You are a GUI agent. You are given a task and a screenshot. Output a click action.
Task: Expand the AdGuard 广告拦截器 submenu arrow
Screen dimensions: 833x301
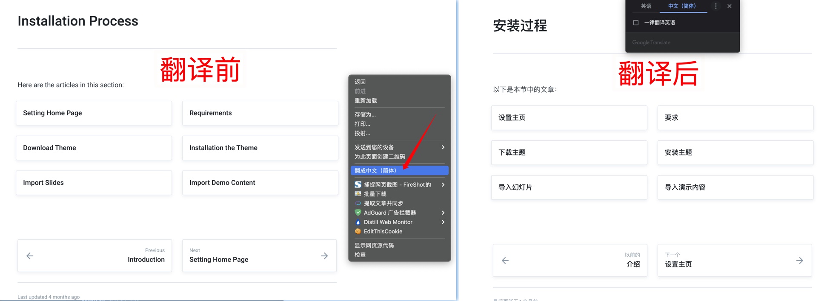(x=443, y=213)
